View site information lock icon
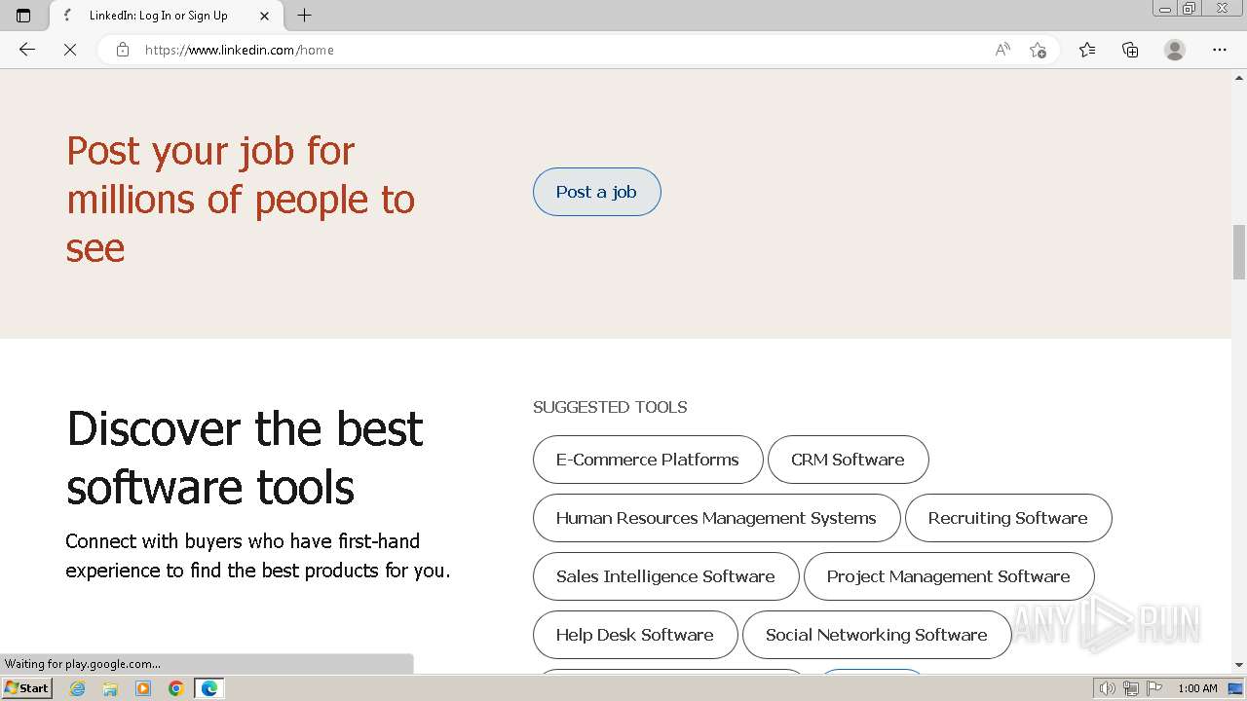 [x=123, y=50]
